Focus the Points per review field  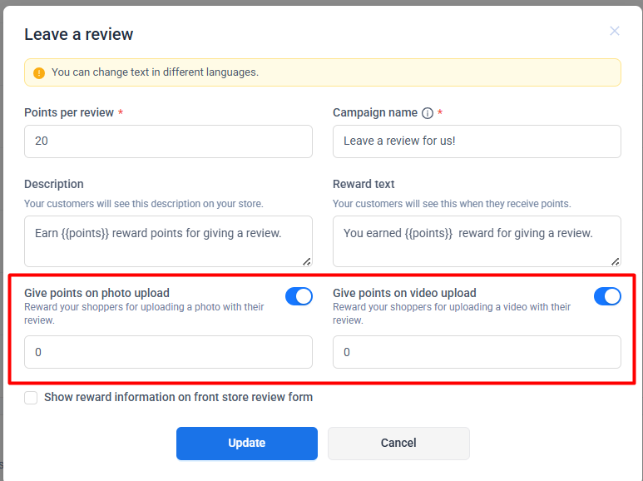(x=168, y=141)
